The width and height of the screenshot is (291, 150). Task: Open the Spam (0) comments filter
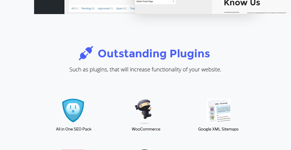click(121, 8)
